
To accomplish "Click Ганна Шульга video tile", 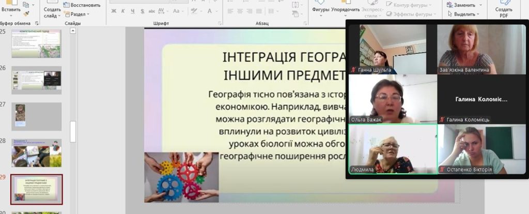I will (393, 49).
